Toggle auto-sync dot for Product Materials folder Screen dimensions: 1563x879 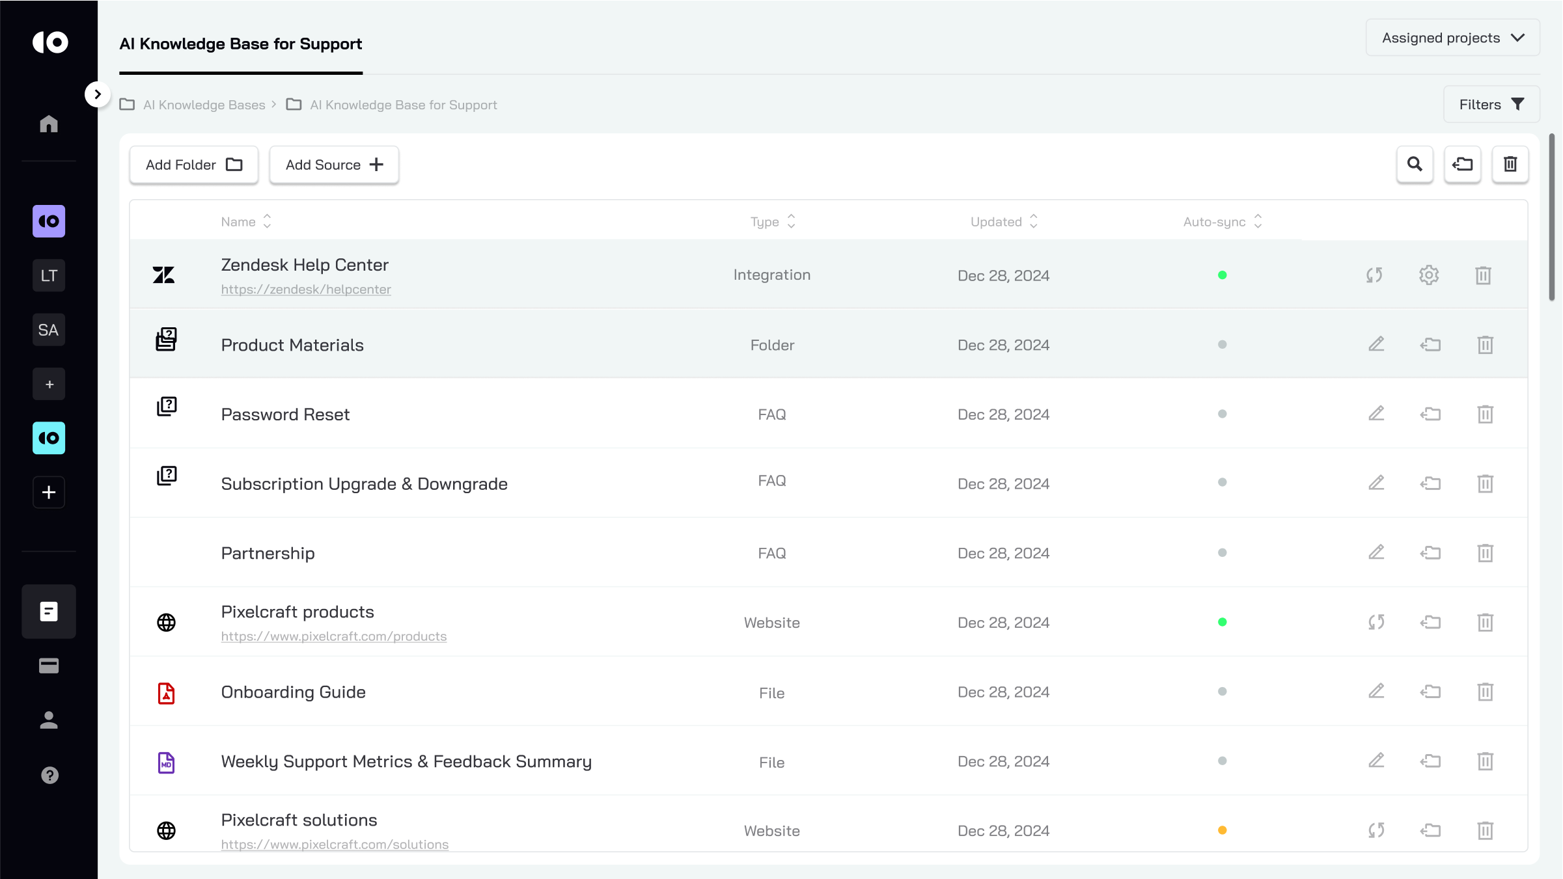coord(1222,345)
